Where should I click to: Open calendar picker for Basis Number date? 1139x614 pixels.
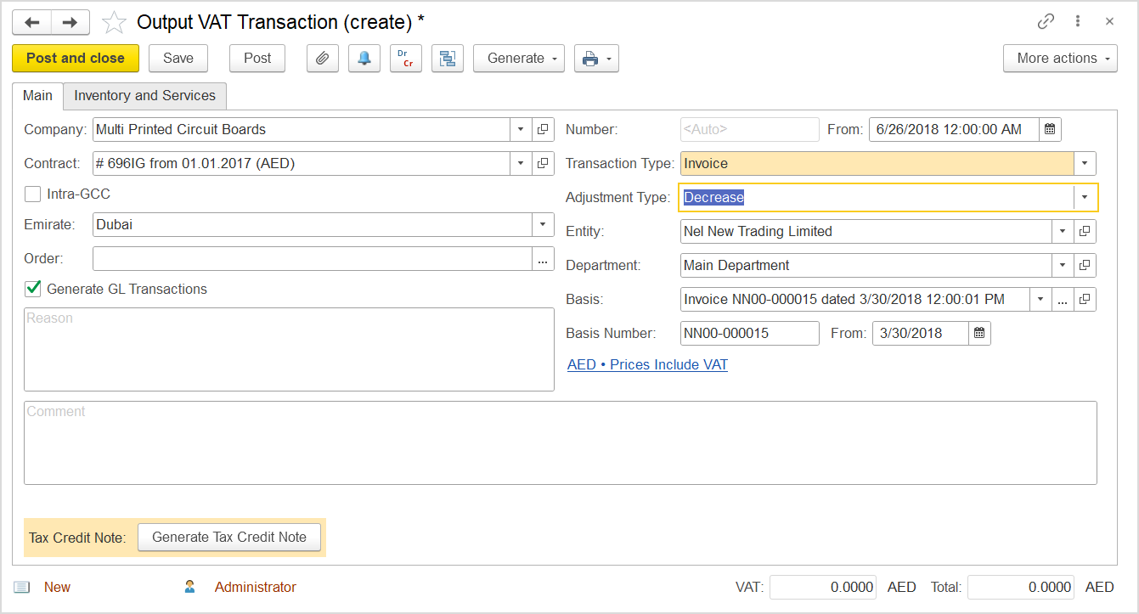tap(979, 334)
